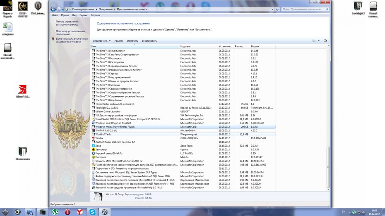This screenshot has width=385, height=216.
Task: Select 'Tomb Raider Underworld, версия 1.1'
Action: coord(183,104)
